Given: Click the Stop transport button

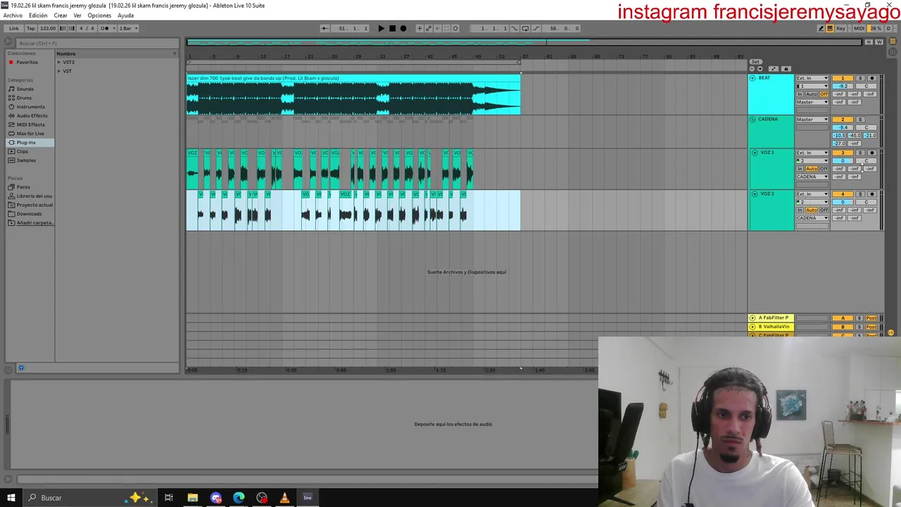Looking at the screenshot, I should pyautogui.click(x=392, y=28).
